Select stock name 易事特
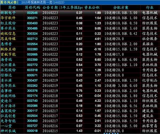Screen dimensions: 160x134 click(x=6, y=91)
